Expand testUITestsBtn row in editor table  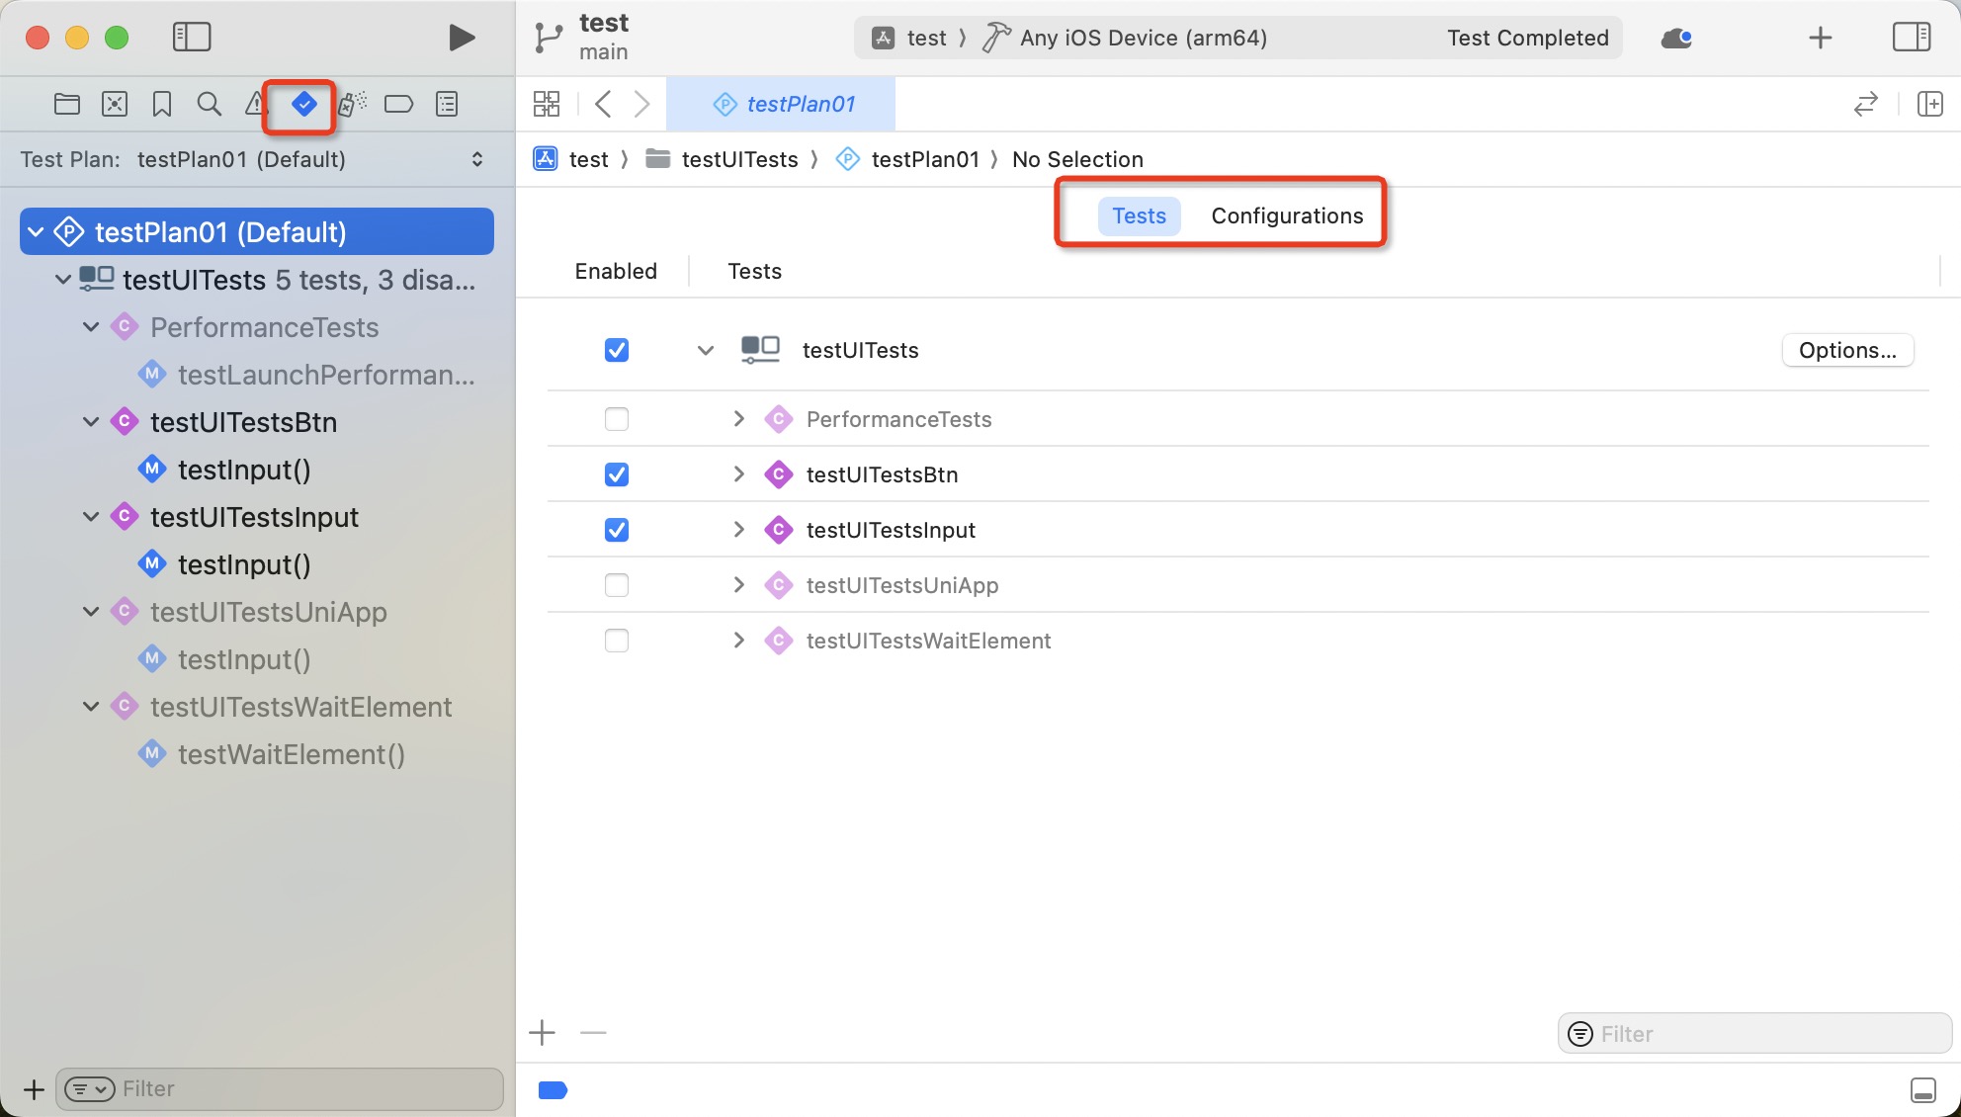pyautogui.click(x=738, y=474)
